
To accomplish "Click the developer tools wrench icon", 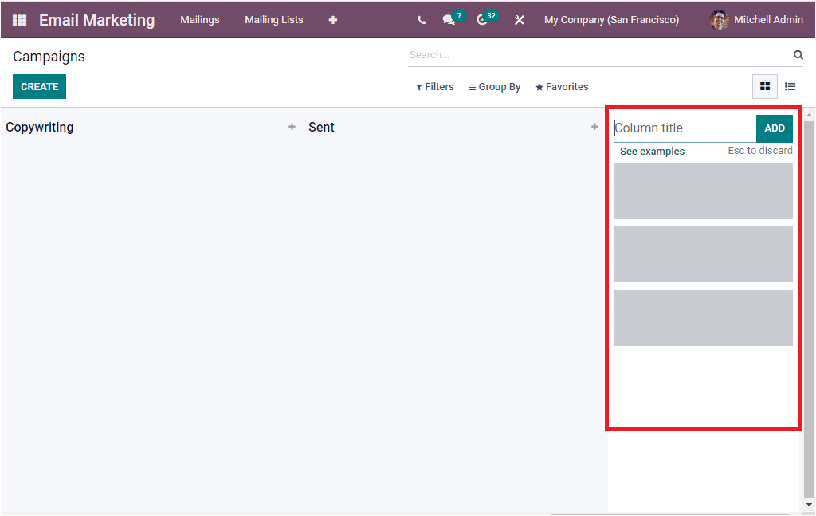I will pyautogui.click(x=519, y=19).
